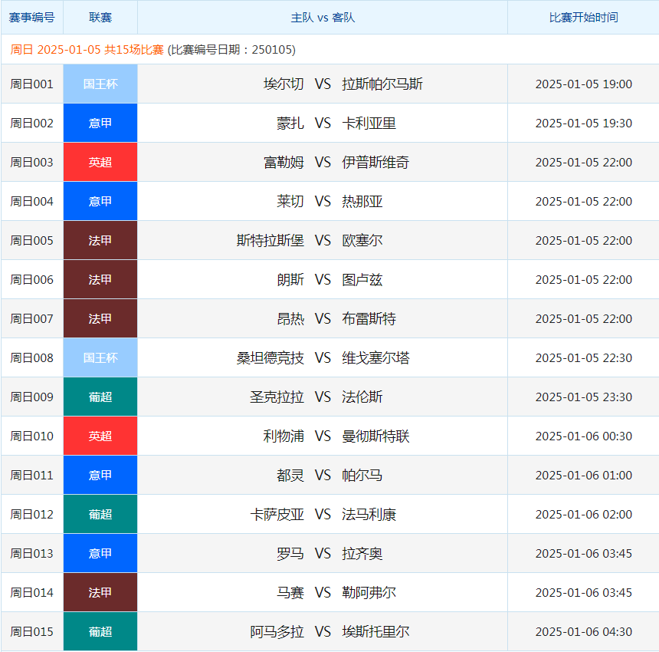Click the 国王杯 league tag in row 周日001
The width and height of the screenshot is (659, 652).
(100, 84)
